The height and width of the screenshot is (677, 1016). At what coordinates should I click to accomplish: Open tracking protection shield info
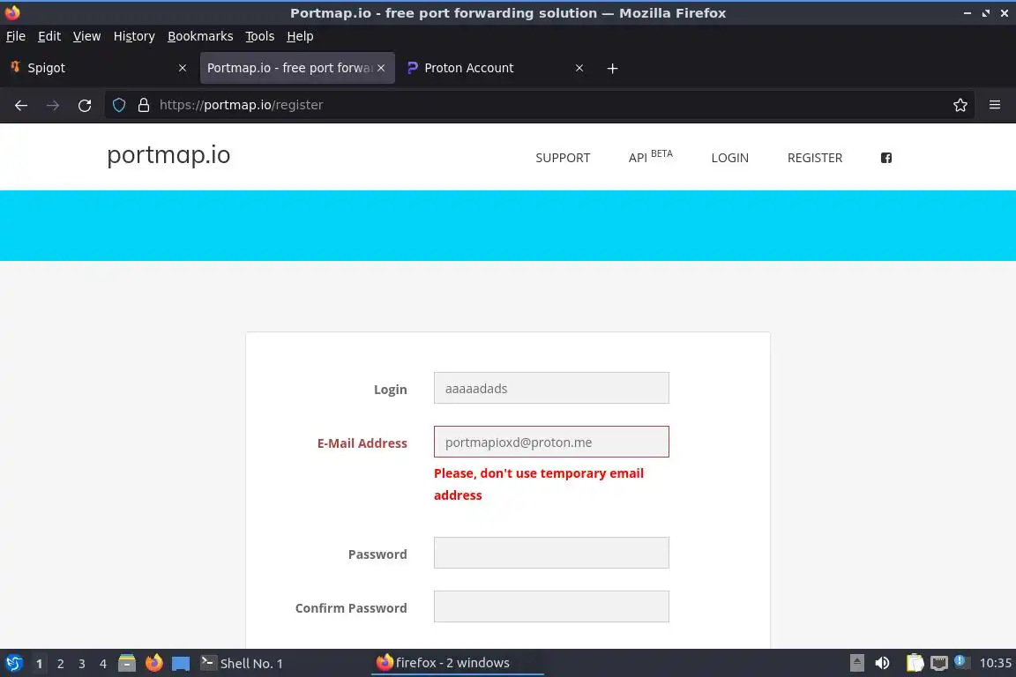119,105
